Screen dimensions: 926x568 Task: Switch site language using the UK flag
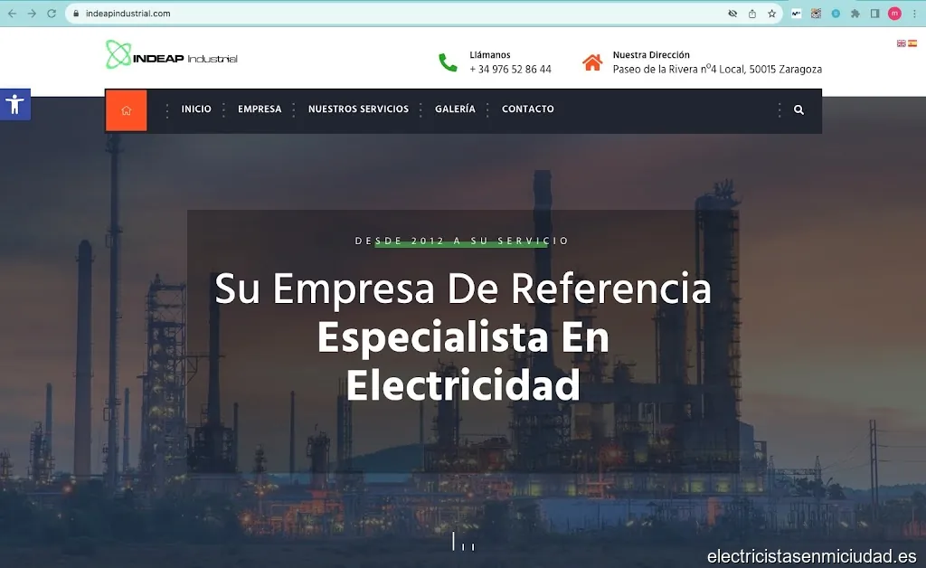click(x=901, y=43)
